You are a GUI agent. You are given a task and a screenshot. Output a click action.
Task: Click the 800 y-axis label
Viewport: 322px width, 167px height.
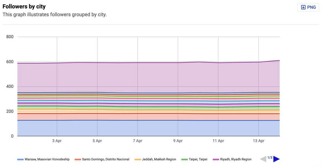point(10,37)
